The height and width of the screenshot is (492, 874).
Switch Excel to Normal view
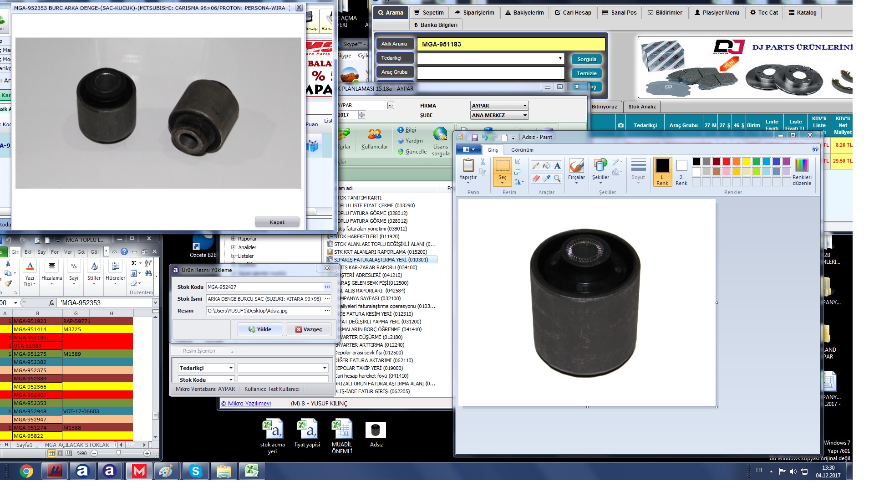pyautogui.click(x=51, y=453)
